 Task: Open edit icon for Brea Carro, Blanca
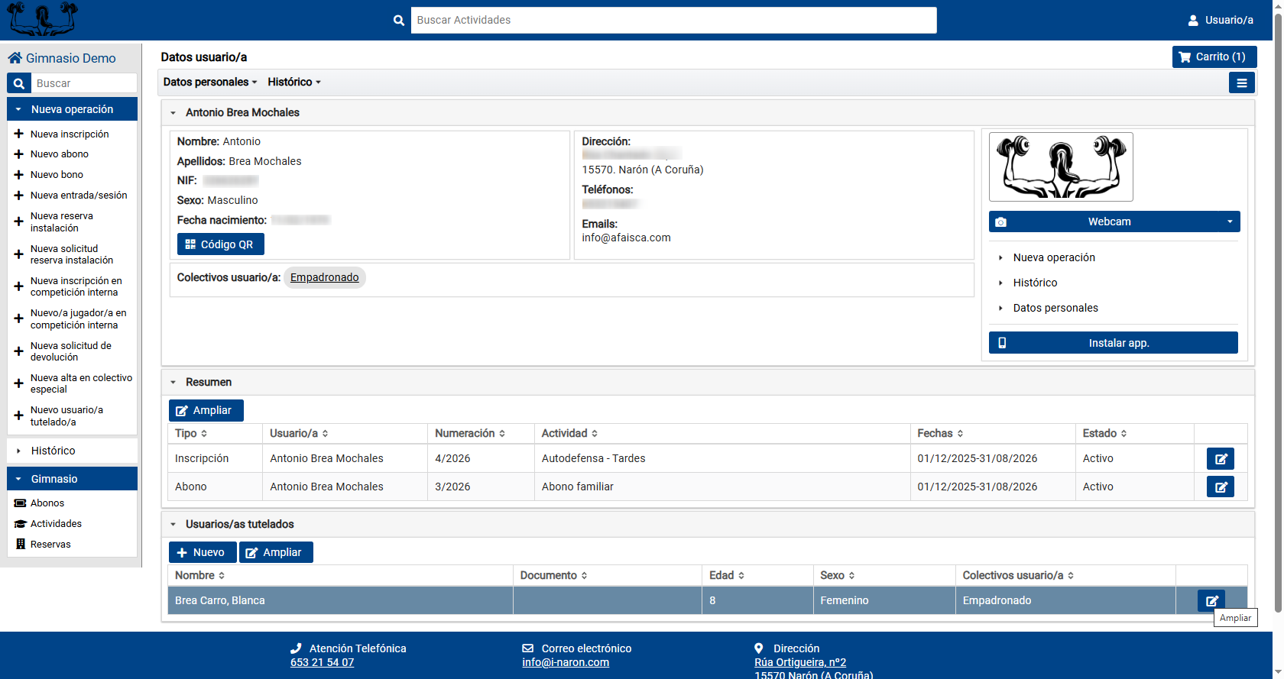(x=1211, y=600)
